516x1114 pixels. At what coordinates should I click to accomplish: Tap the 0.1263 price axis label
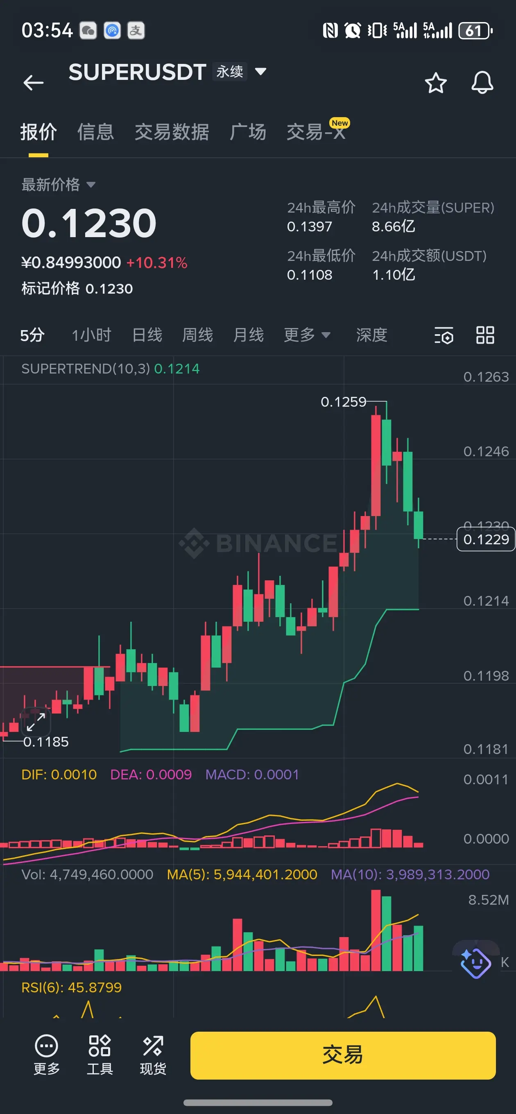tap(486, 377)
